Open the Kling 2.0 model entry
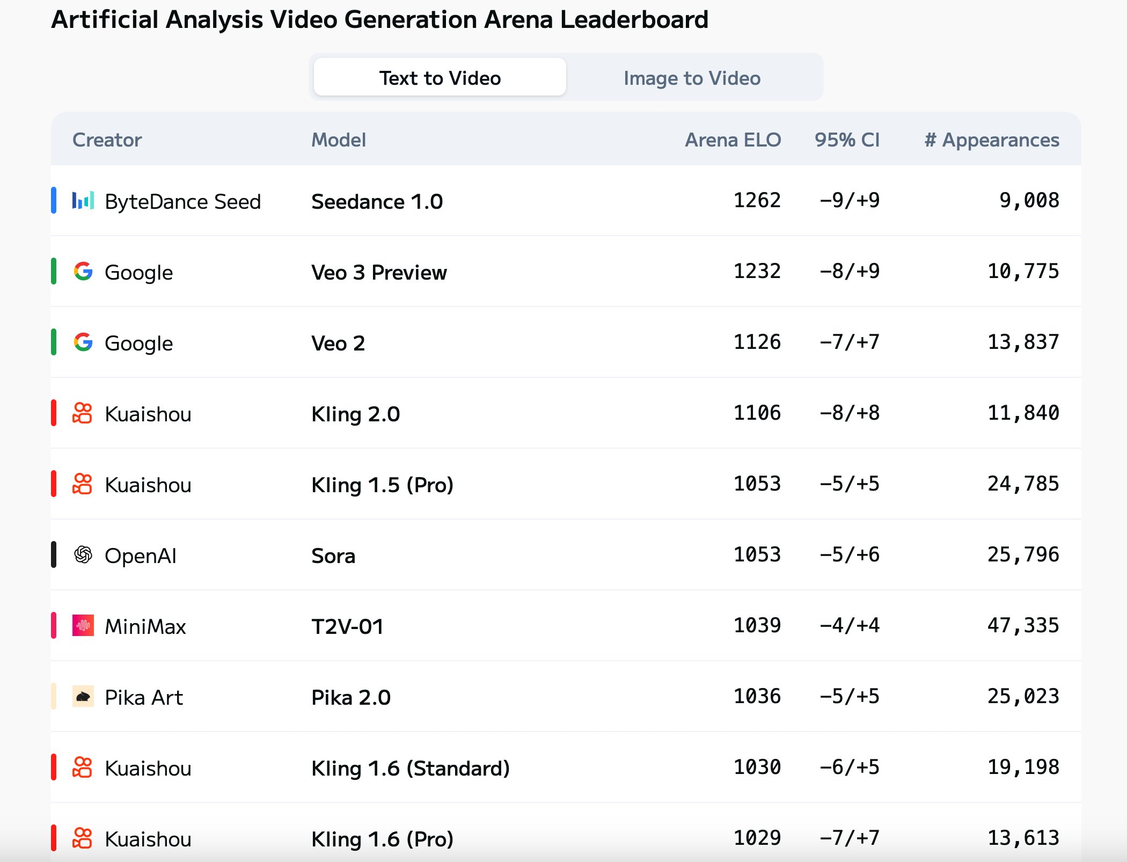Viewport: 1127px width, 862px height. click(356, 414)
